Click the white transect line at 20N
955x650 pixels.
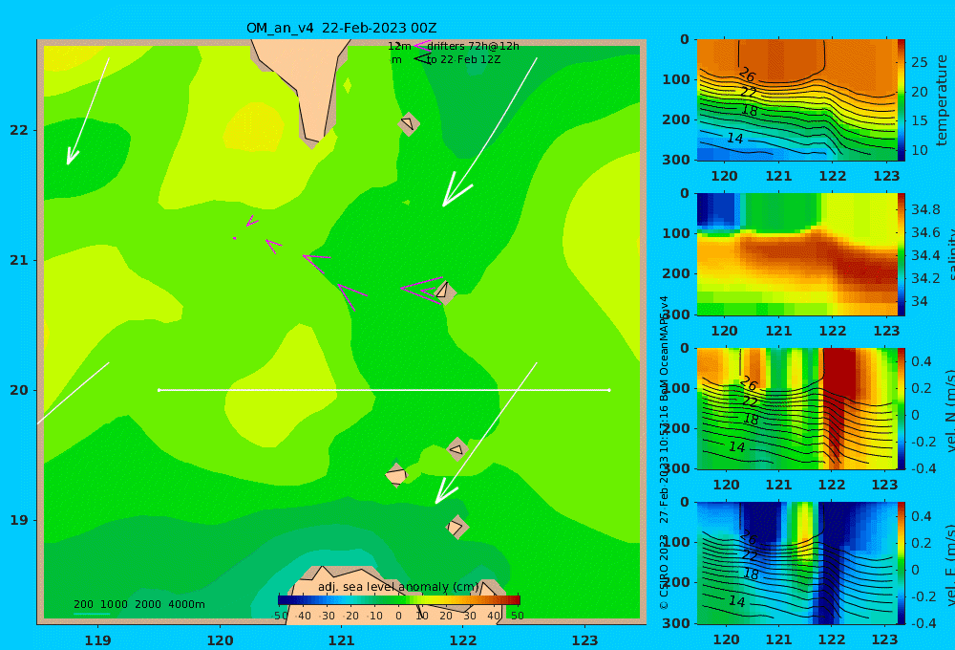click(x=384, y=390)
